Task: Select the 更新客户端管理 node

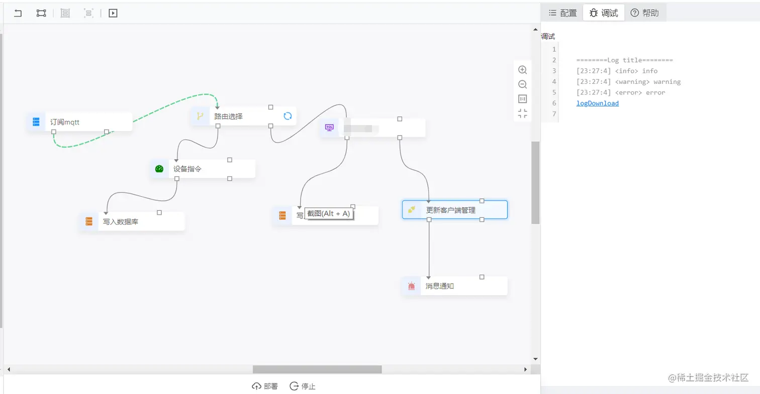Action: pyautogui.click(x=455, y=210)
